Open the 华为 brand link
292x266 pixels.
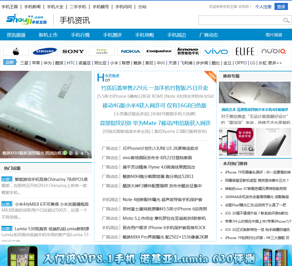pos(48,63)
